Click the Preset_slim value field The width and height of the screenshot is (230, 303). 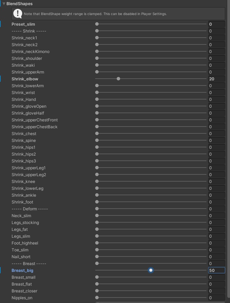[x=216, y=24]
